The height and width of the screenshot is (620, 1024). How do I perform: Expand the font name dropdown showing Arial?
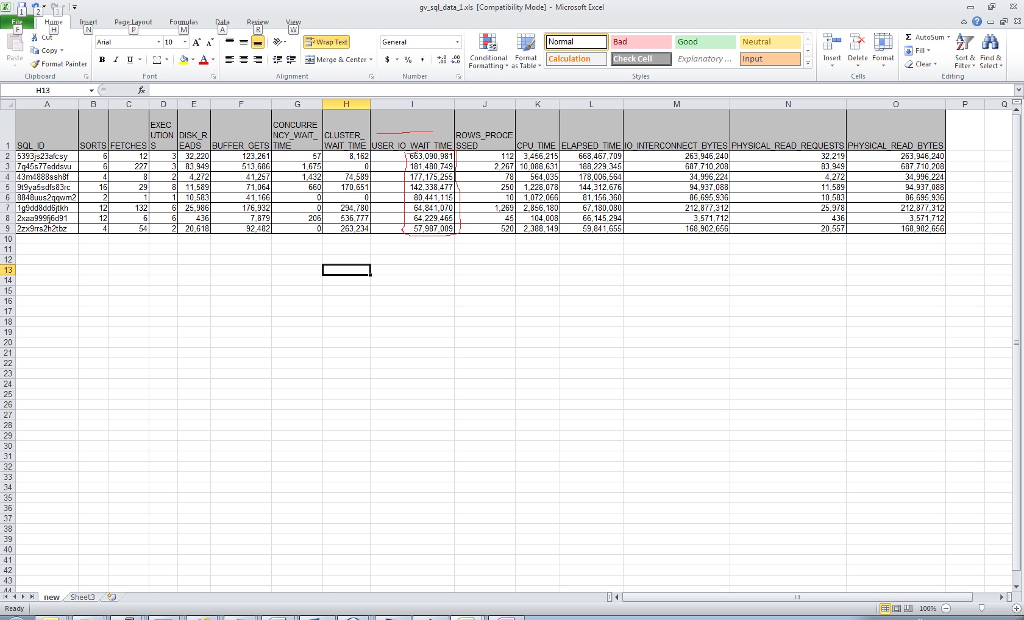click(x=158, y=42)
